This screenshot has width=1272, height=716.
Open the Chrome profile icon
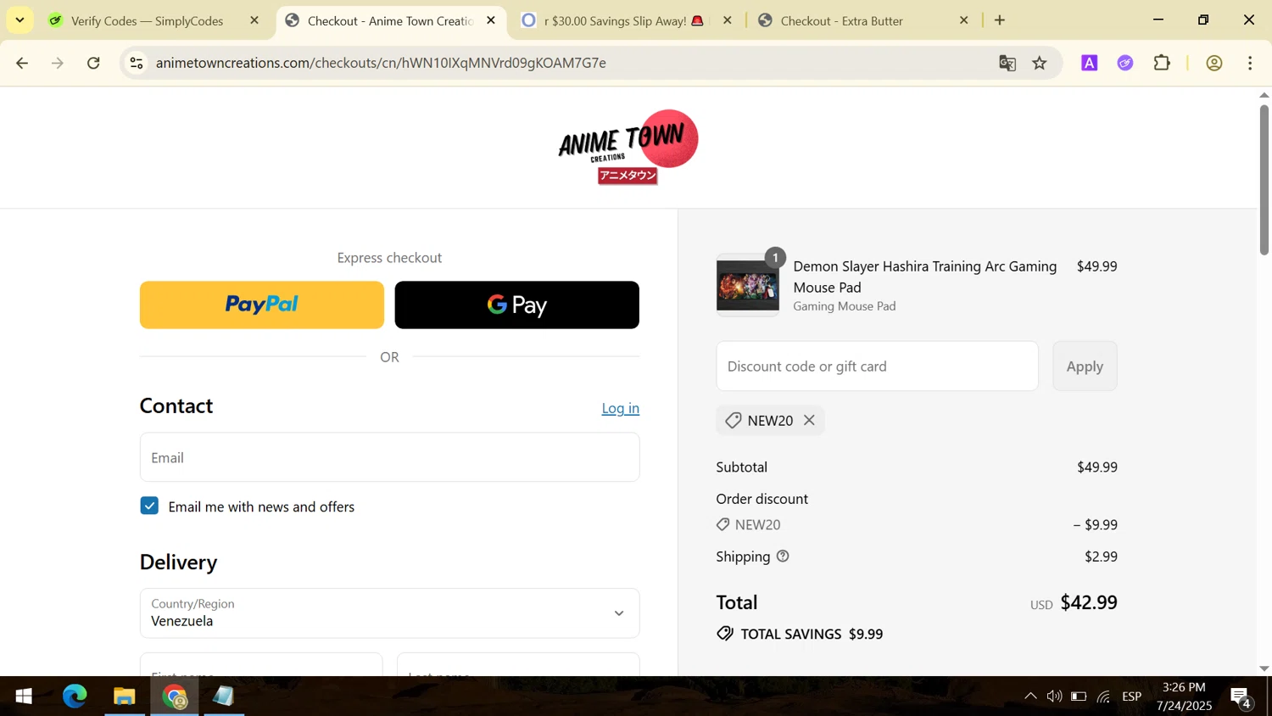coord(1214,63)
